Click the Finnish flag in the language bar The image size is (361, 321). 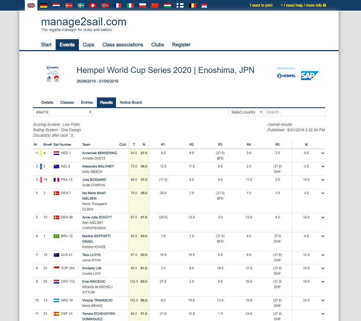point(180,5)
